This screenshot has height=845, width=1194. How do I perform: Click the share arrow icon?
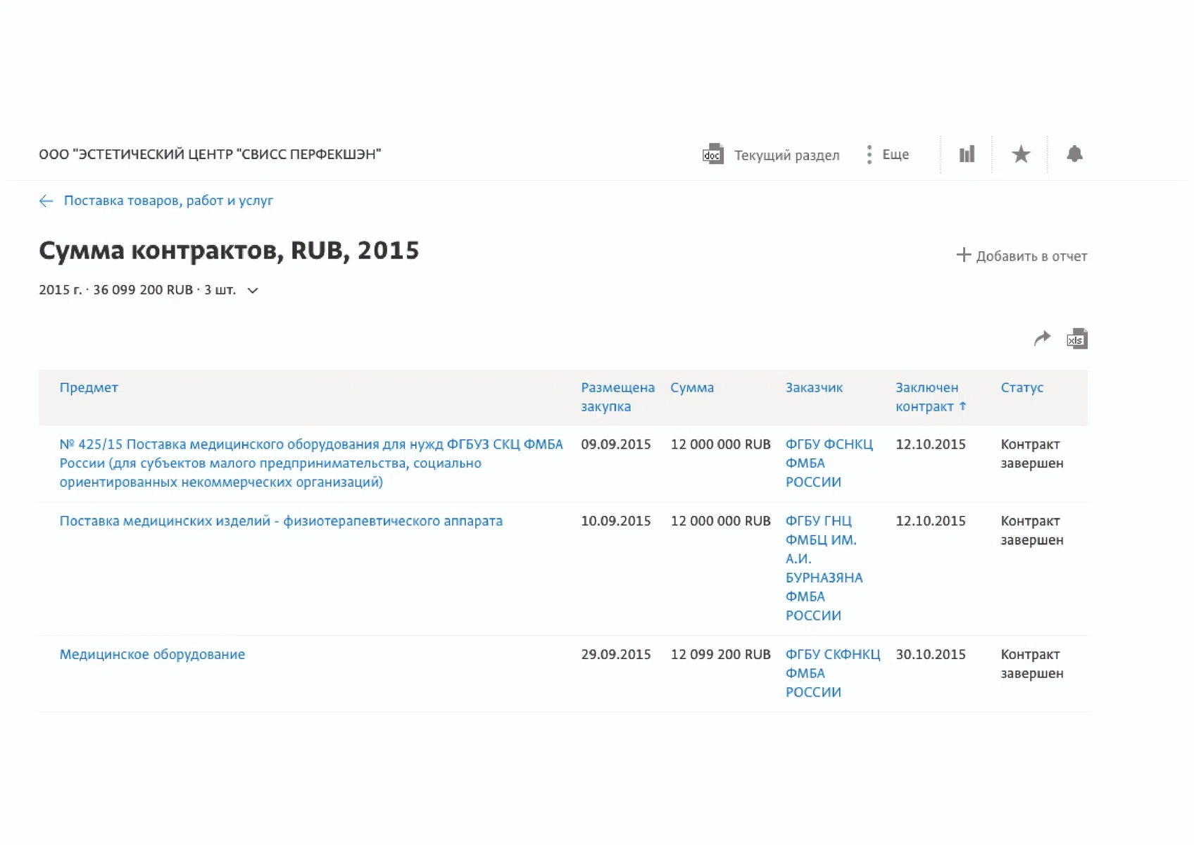tap(1042, 339)
